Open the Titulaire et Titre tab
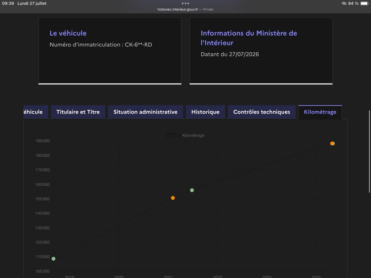Screen dimensions: 371x278 point(78,112)
